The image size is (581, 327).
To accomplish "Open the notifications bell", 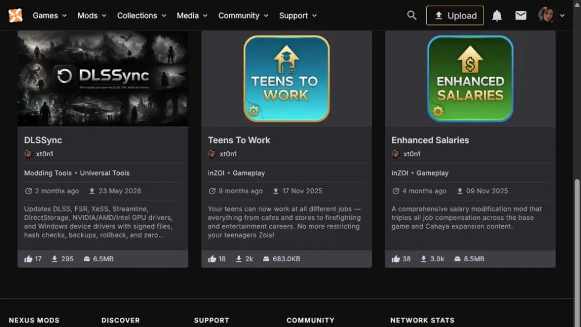I will (x=497, y=15).
